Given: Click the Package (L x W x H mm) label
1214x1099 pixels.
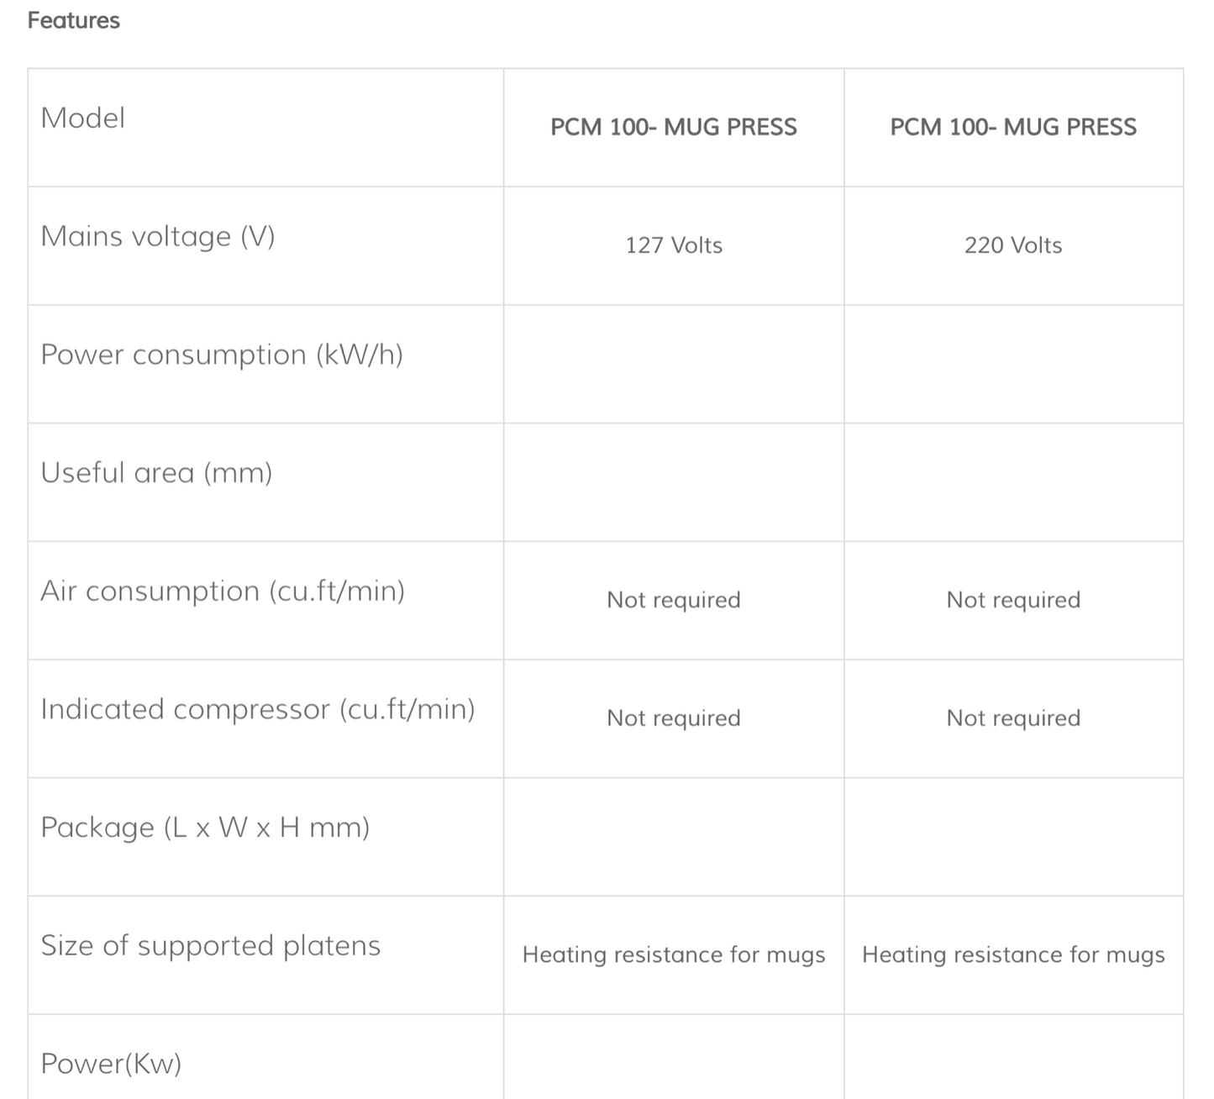Looking at the screenshot, I should tap(205, 828).
